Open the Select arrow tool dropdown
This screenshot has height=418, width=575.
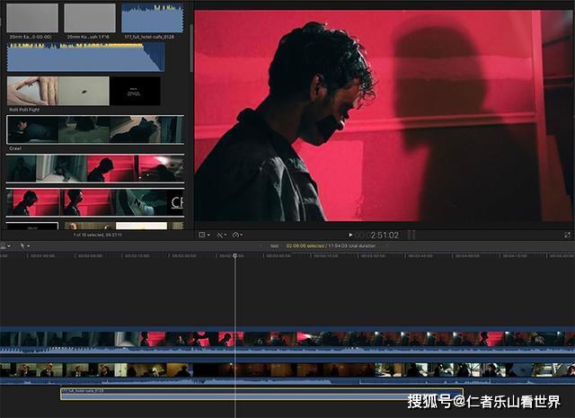(x=25, y=246)
